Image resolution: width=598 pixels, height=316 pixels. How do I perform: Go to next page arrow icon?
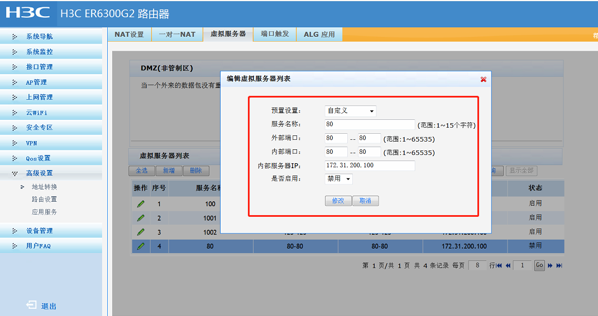pos(550,265)
